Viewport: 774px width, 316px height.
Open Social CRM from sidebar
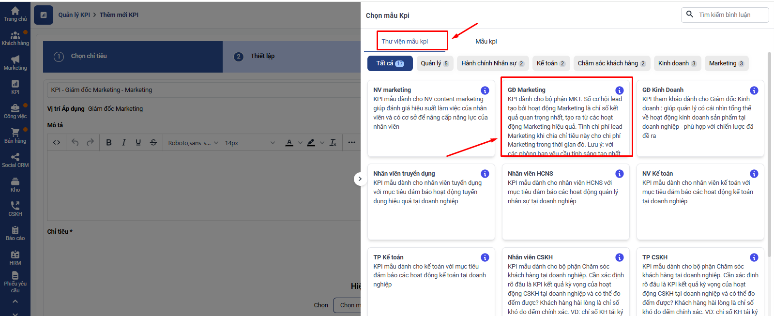(x=15, y=160)
